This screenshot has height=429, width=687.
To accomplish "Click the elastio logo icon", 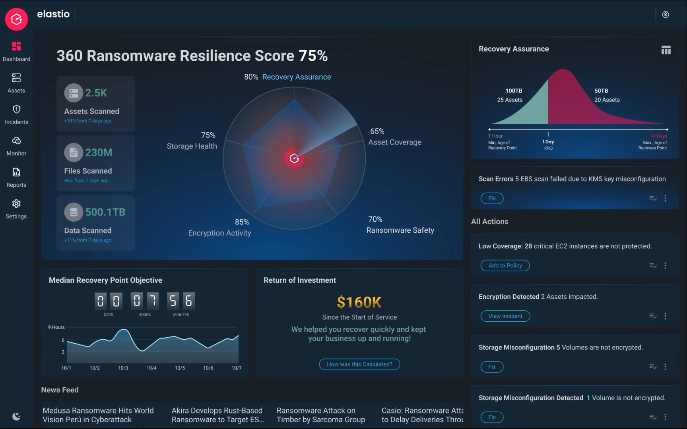I will (17, 19).
